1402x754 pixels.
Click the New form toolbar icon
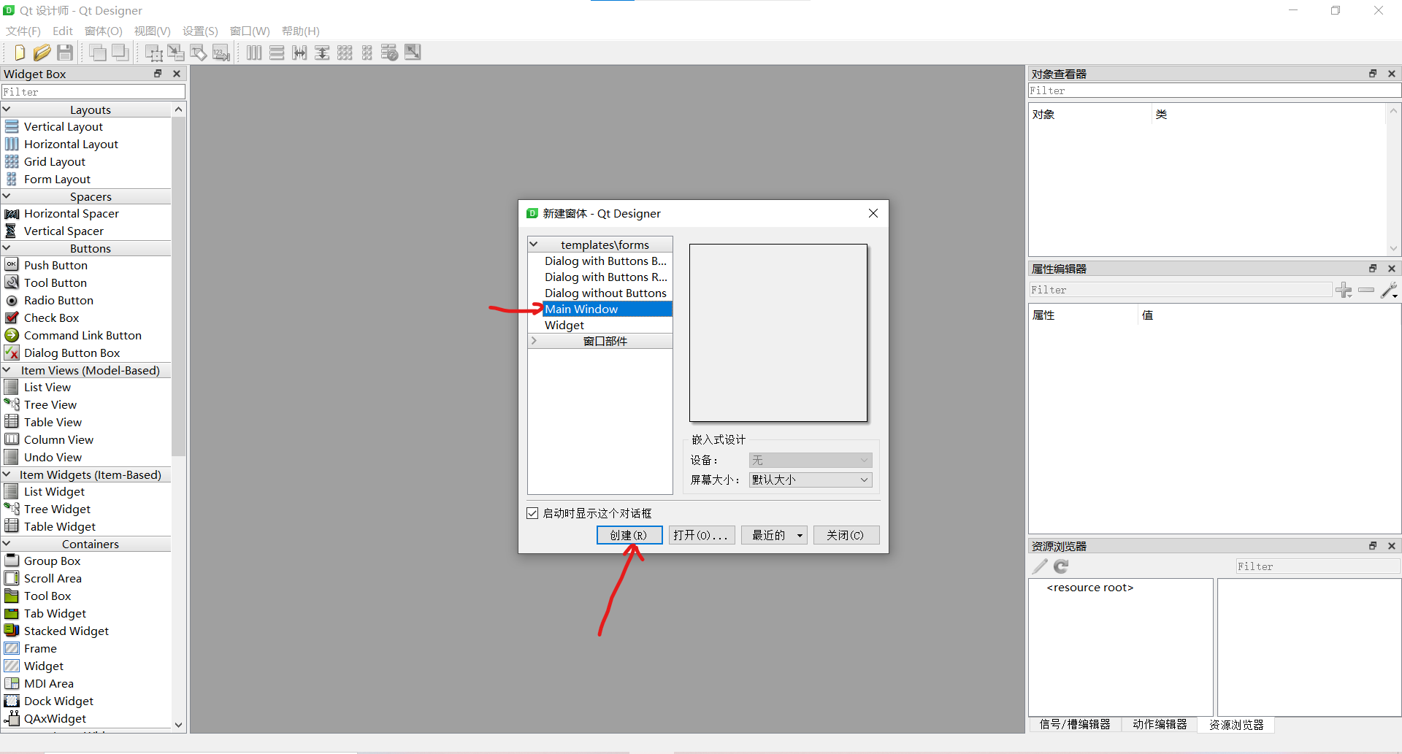[x=18, y=52]
